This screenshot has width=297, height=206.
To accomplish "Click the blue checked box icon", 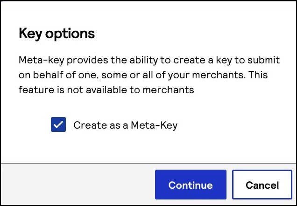I will pyautogui.click(x=58, y=125).
